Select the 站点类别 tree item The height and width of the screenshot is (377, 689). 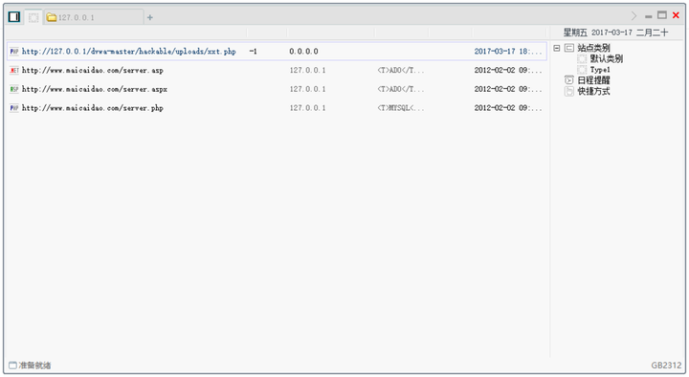tap(593, 48)
